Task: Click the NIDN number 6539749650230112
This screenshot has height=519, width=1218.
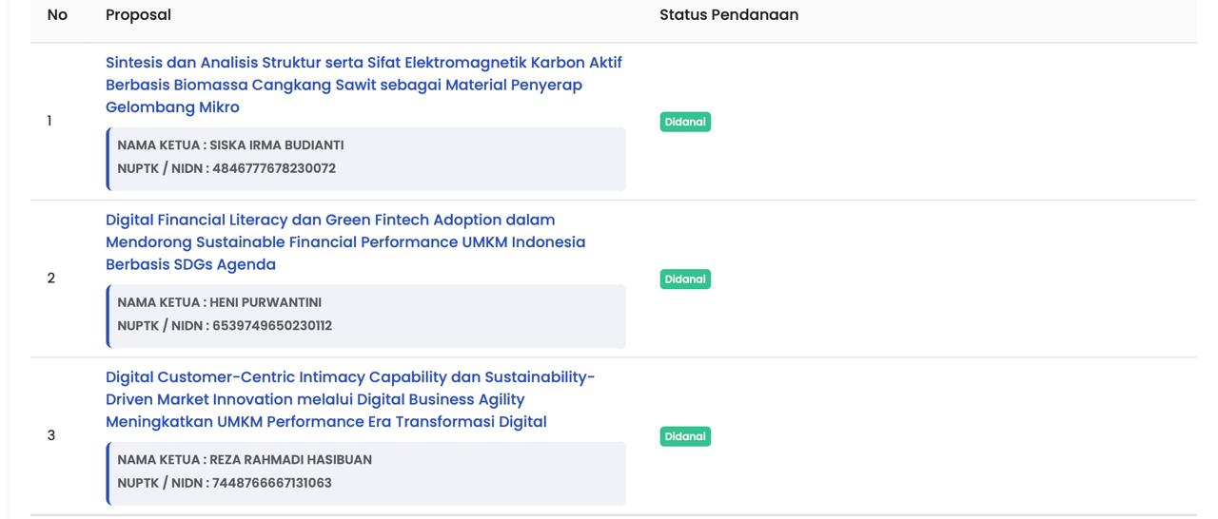Action: pos(272,325)
